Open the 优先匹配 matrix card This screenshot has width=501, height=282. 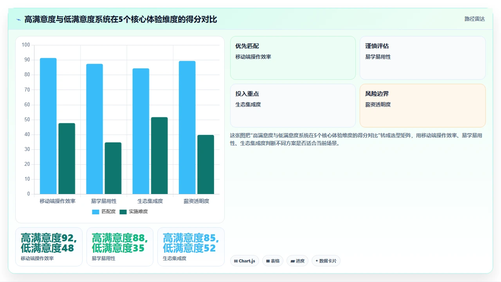pos(293,58)
